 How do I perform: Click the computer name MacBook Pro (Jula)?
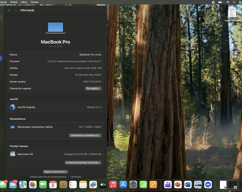pos(90,55)
